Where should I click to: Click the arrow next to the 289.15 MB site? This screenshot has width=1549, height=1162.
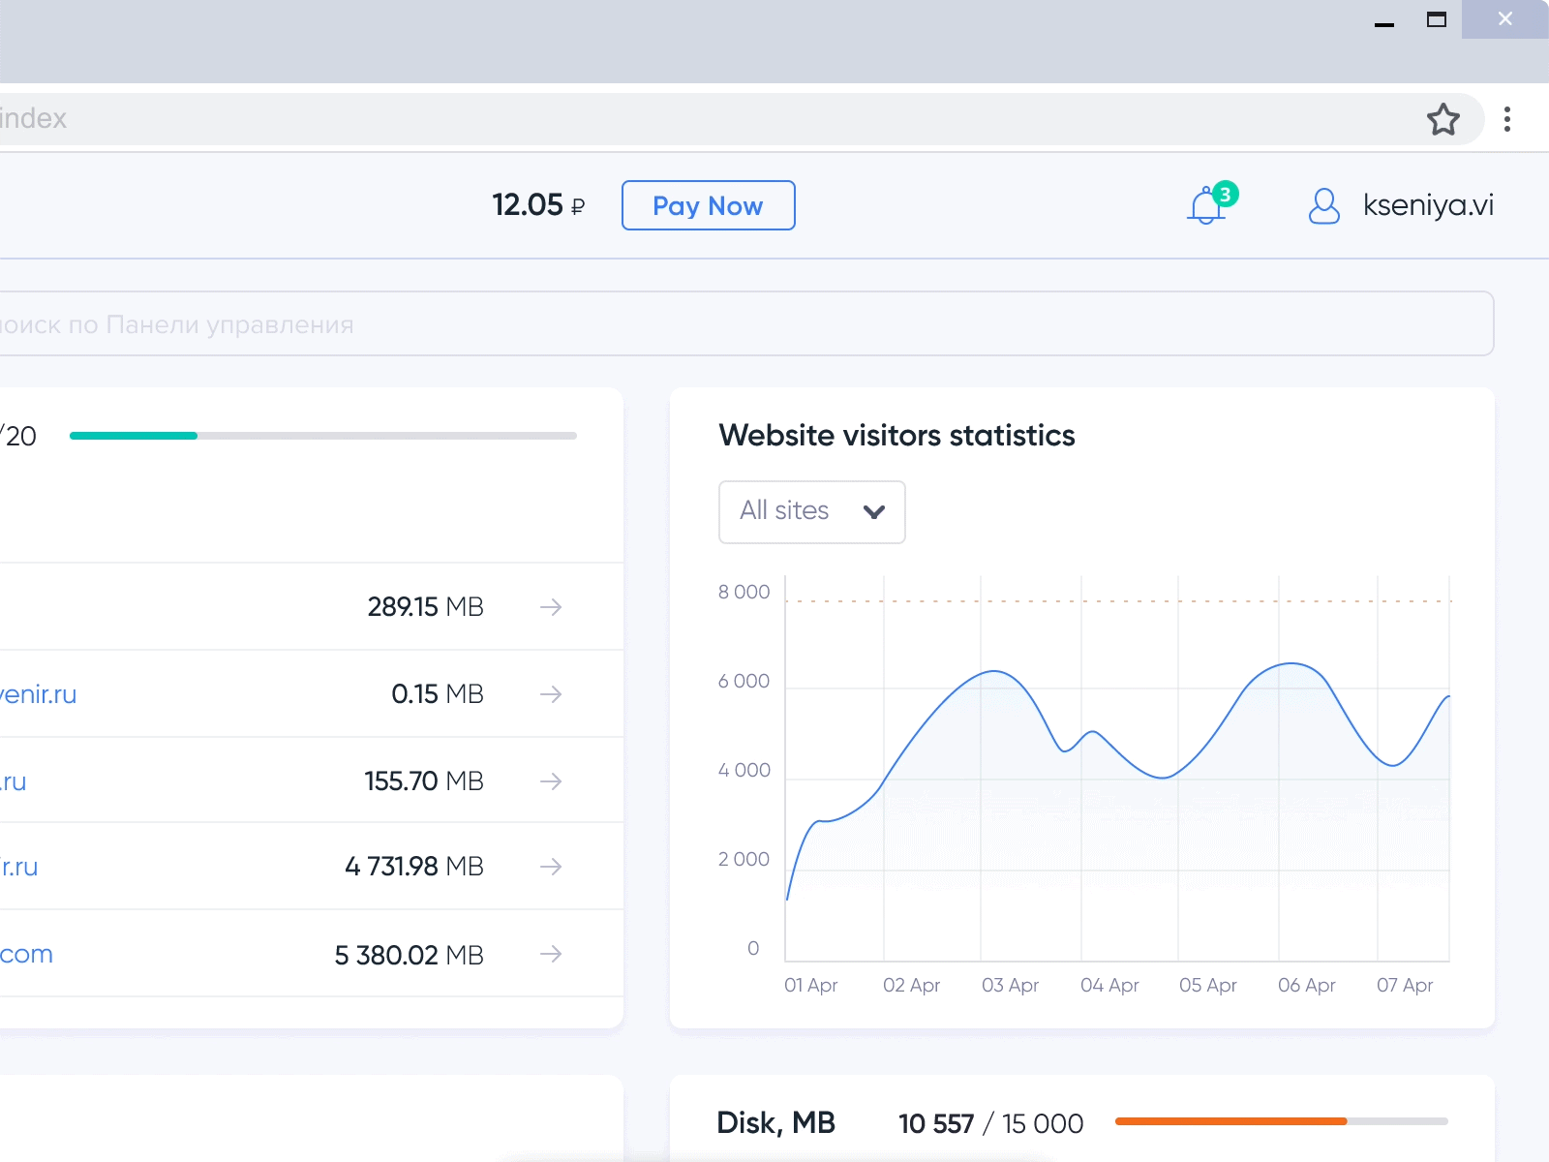pyautogui.click(x=550, y=607)
